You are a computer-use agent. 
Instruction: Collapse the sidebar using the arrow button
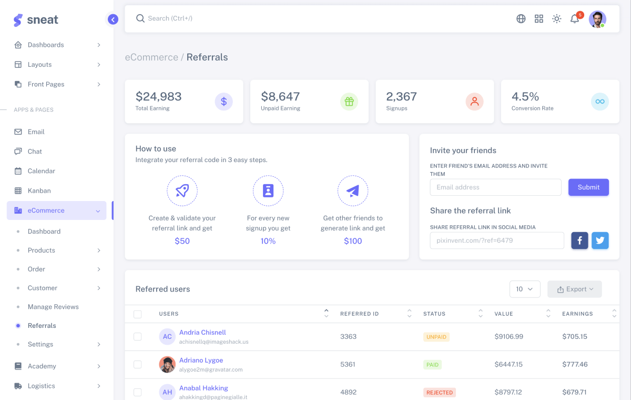(113, 19)
